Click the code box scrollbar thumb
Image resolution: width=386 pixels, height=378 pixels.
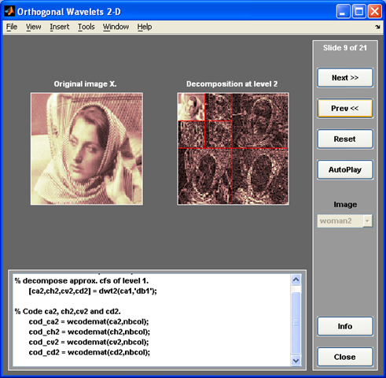296,323
